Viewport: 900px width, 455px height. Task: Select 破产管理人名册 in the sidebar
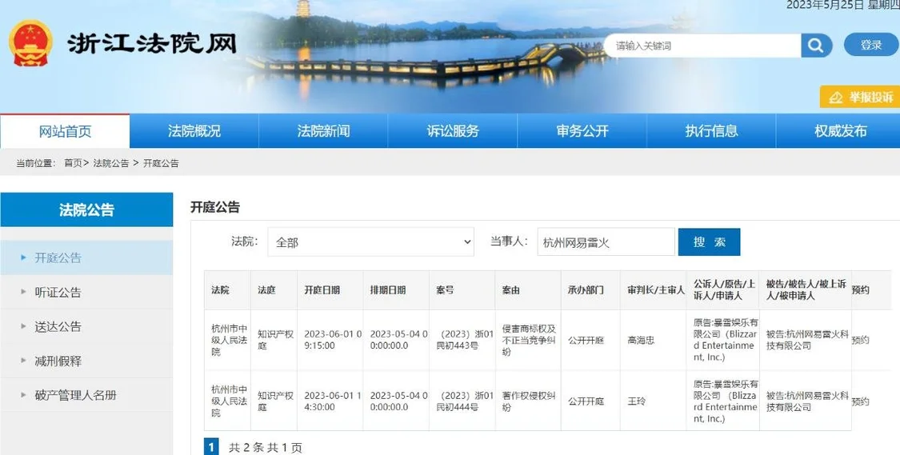(75, 395)
